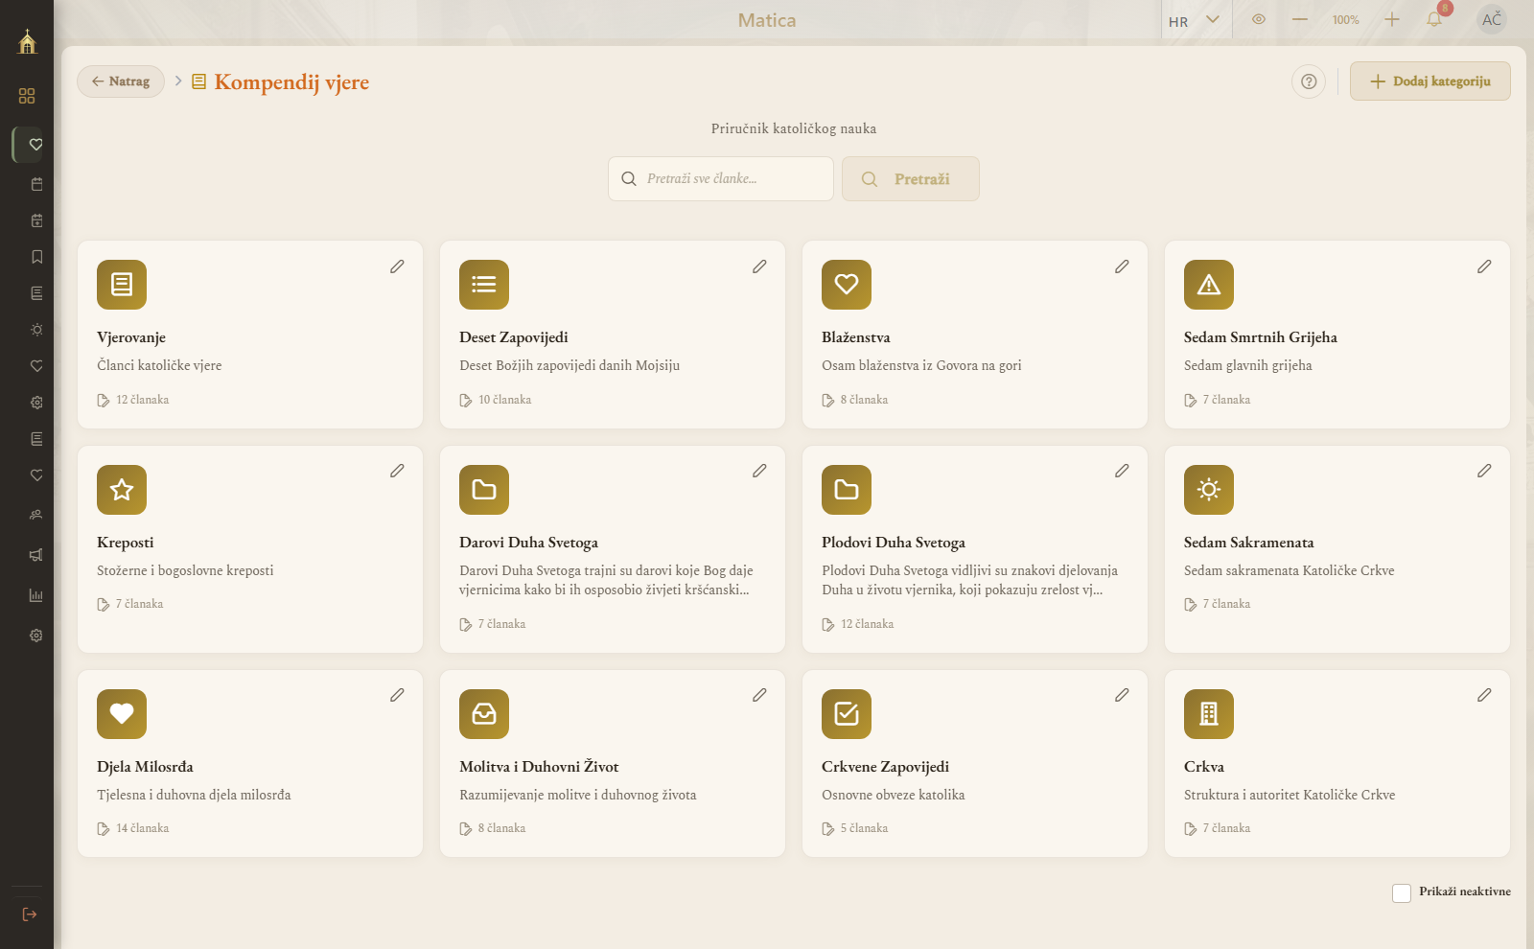The width and height of the screenshot is (1534, 949).
Task: Open the notifications bell
Action: point(1434,19)
